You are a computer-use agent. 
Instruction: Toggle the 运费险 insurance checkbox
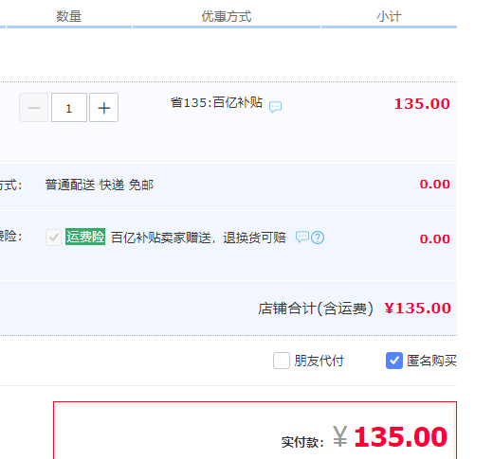(53, 238)
